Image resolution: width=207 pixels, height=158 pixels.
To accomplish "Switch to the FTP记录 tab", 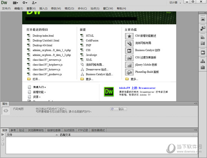I will 83,130.
